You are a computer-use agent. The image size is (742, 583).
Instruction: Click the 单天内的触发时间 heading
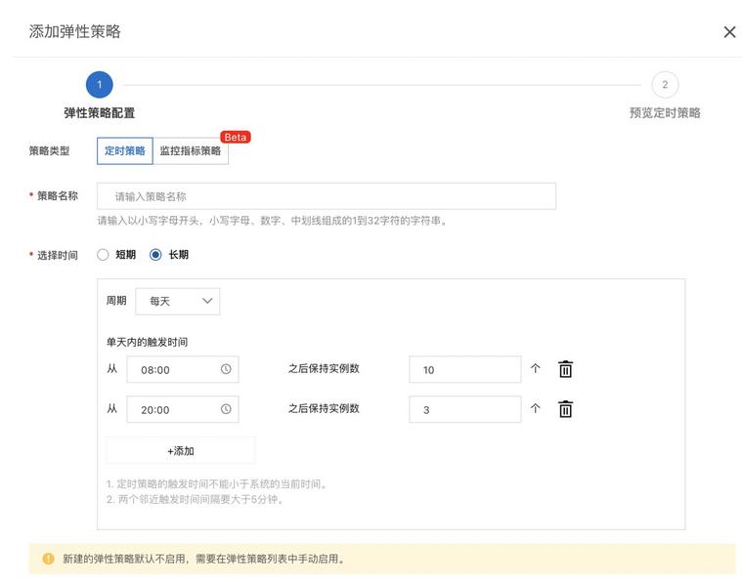(147, 342)
